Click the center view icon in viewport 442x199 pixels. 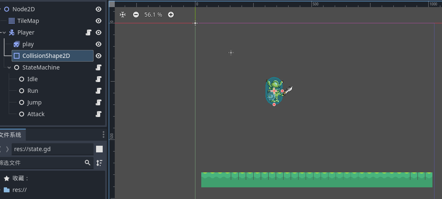(x=123, y=15)
